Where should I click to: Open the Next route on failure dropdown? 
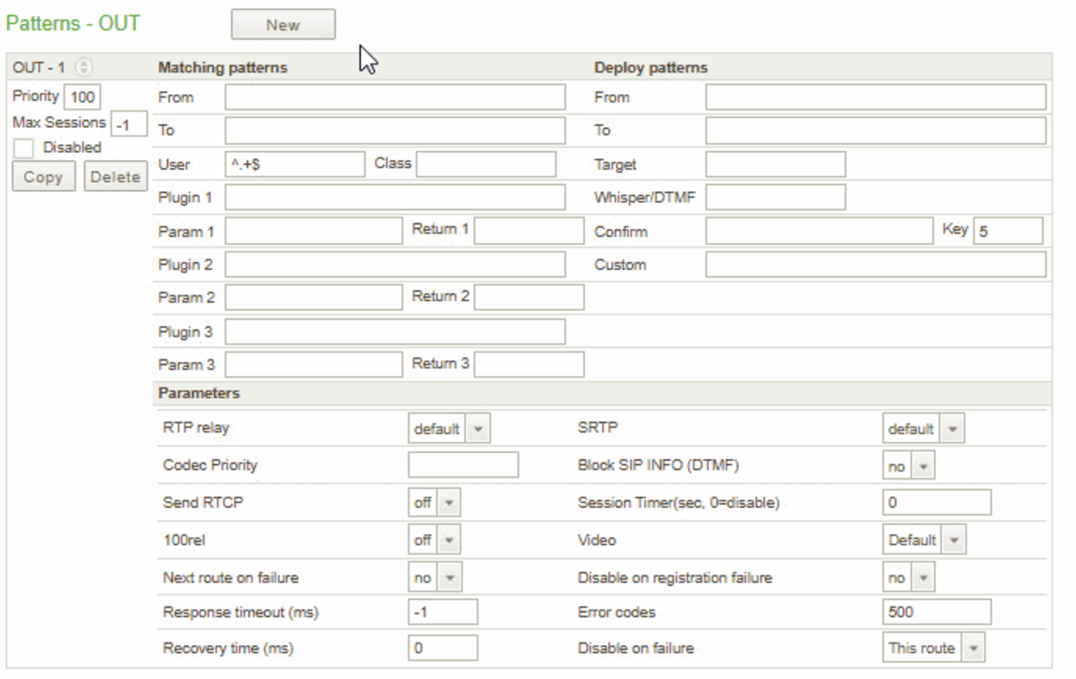coord(435,577)
